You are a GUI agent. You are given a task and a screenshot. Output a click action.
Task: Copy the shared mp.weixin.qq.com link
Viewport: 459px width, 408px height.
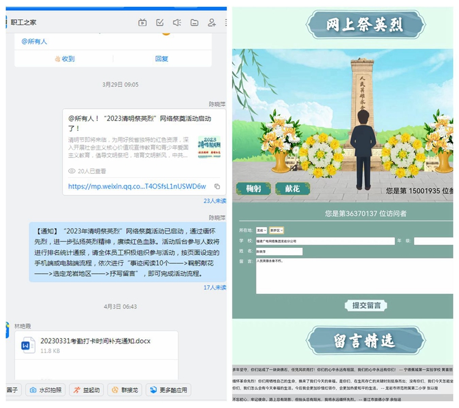click(x=217, y=187)
